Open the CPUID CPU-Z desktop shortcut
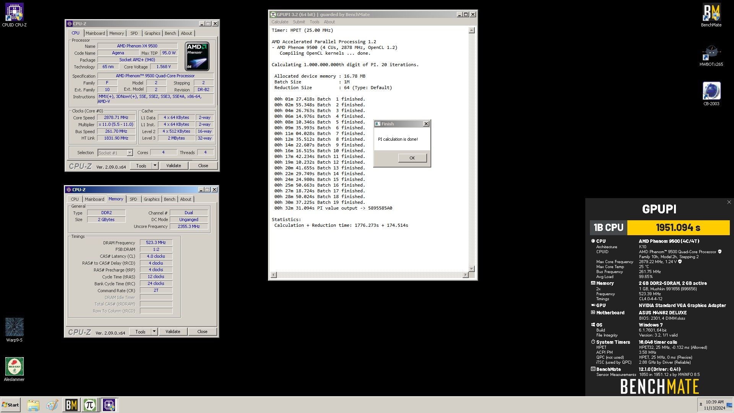Image resolution: width=734 pixels, height=413 pixels. click(14, 15)
